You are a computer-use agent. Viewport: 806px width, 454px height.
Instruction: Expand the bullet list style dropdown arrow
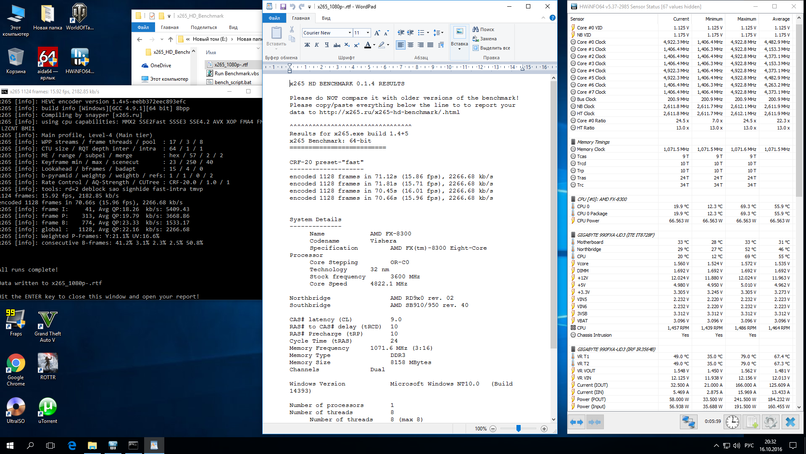point(428,33)
